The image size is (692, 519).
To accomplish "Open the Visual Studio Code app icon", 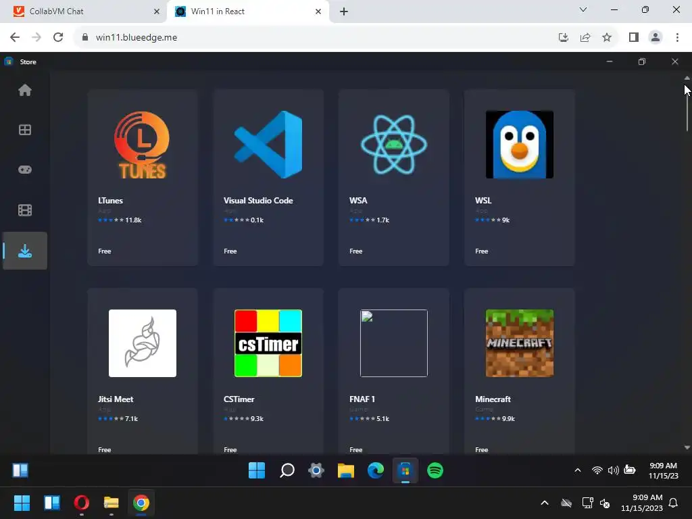I will coord(268,145).
